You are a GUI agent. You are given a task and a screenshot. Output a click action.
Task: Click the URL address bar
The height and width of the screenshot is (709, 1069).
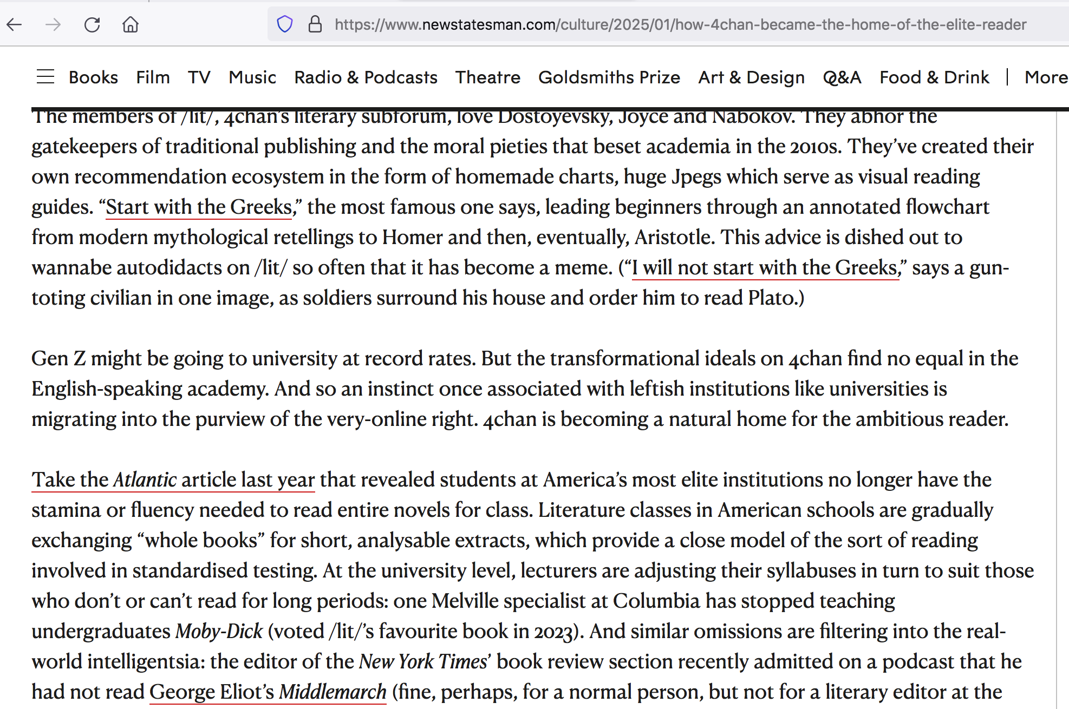coord(680,24)
